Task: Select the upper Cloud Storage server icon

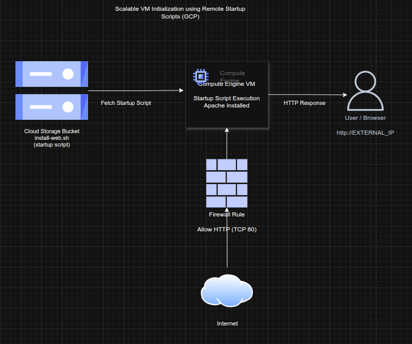Action: (51, 74)
